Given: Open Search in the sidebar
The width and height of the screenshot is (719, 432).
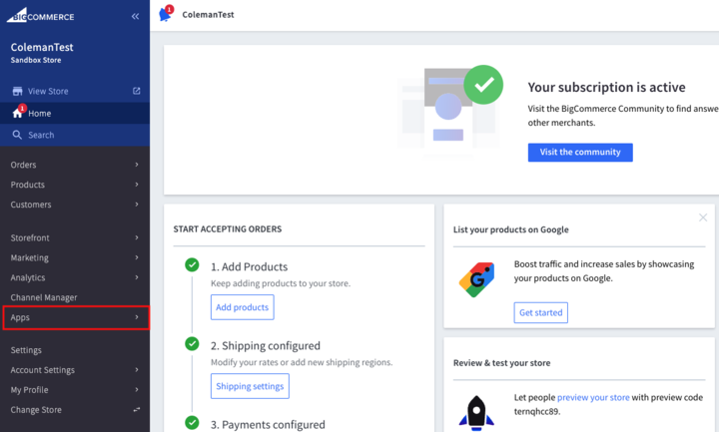Looking at the screenshot, I should click(x=75, y=135).
